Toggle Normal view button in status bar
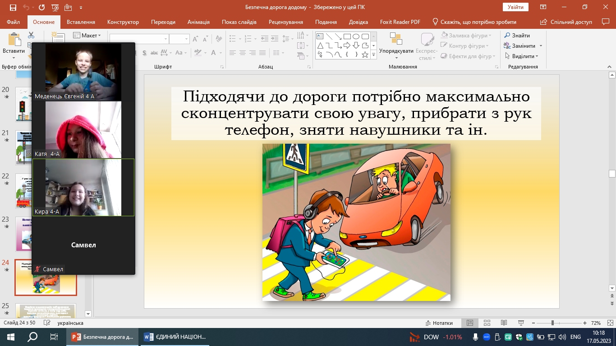Screen dimensions: 616x346 [470, 323]
